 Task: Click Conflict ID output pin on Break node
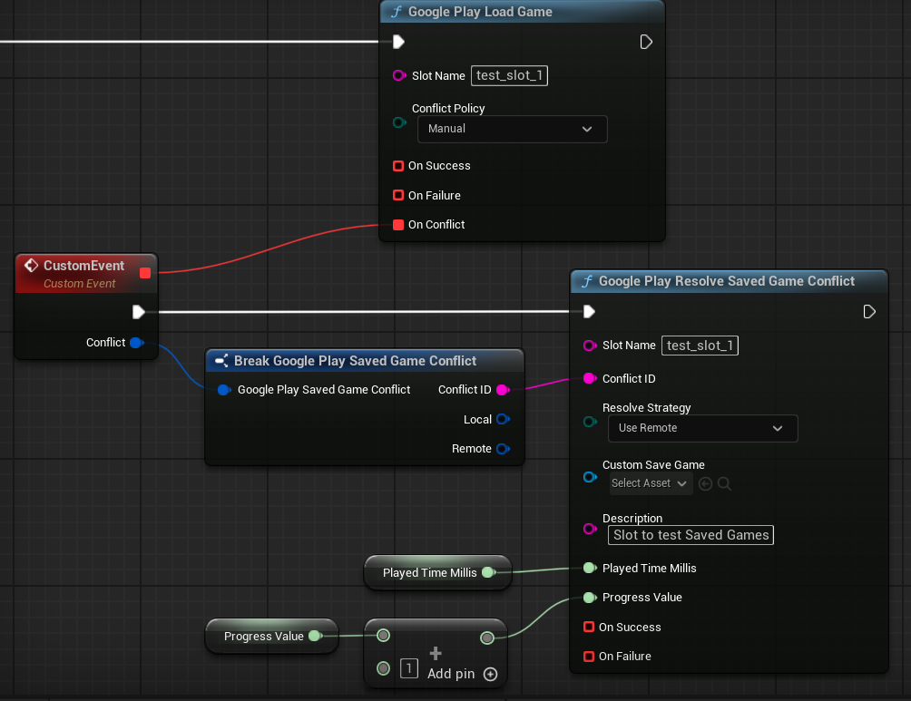503,390
